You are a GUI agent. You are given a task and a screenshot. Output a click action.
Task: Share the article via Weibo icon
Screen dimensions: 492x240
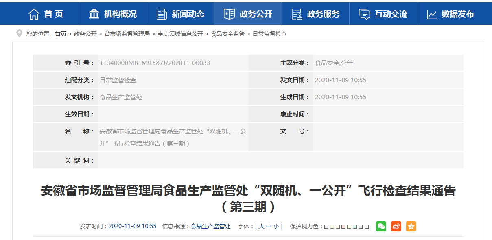pos(396,227)
